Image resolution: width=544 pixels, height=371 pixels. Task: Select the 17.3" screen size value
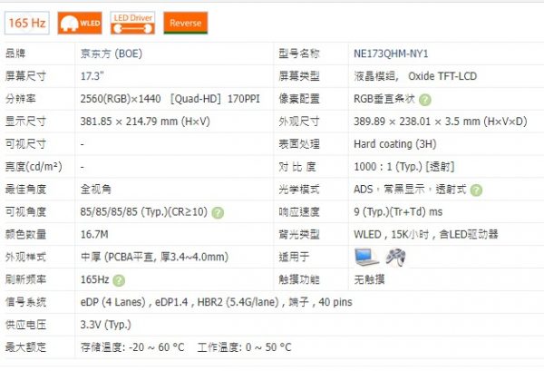[x=92, y=76]
